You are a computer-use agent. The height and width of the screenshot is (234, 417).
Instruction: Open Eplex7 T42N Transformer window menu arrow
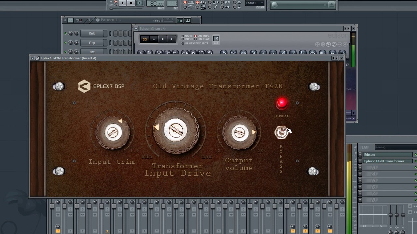click(x=32, y=58)
